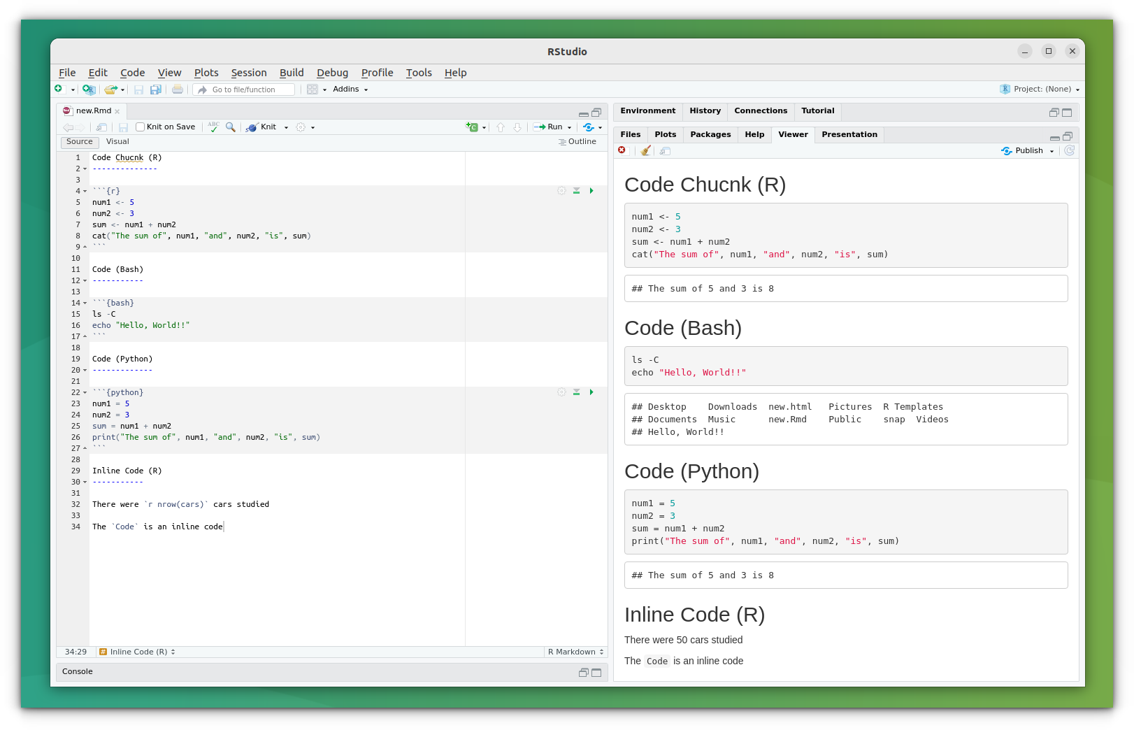Click the broom icon to clear the Viewer
This screenshot has height=730, width=1134.
tap(645, 150)
